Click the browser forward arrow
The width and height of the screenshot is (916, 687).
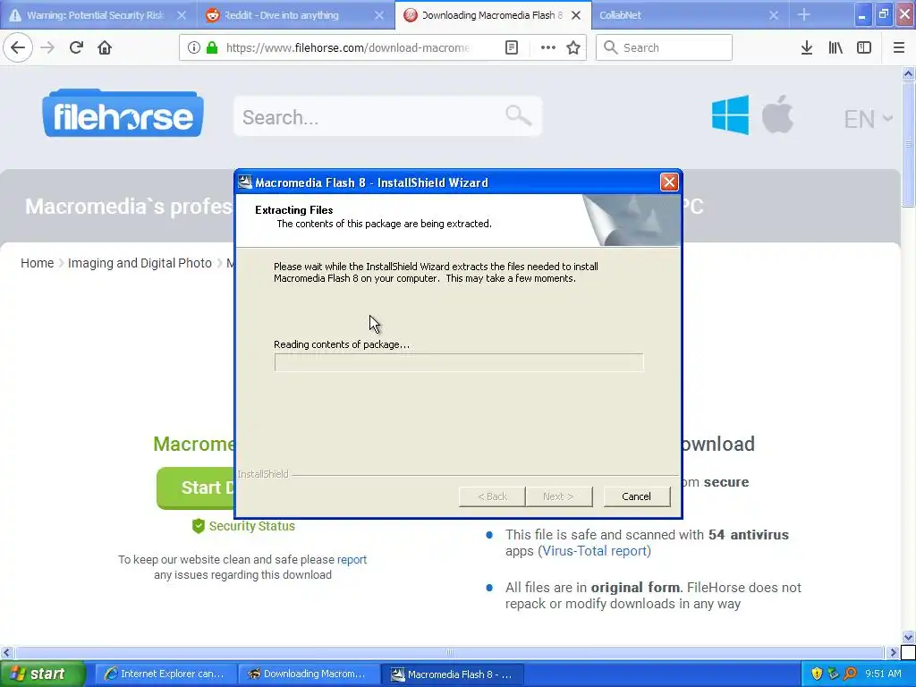47,47
